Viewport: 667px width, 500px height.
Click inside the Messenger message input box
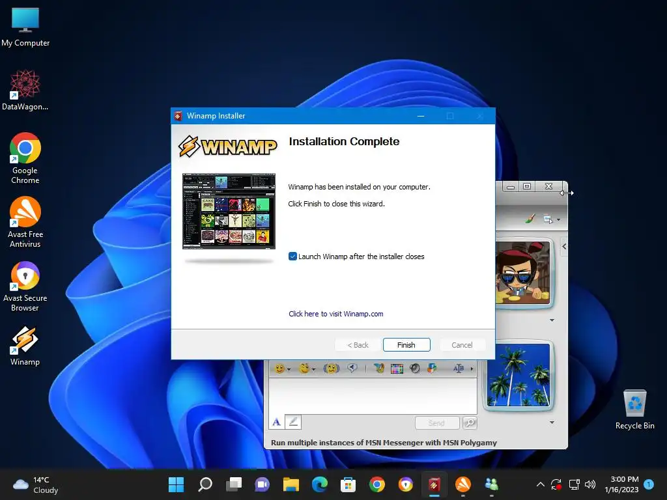tap(373, 396)
